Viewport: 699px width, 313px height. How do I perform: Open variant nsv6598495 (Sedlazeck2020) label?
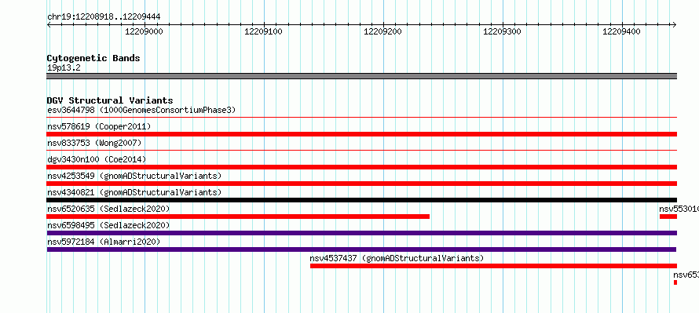pyautogui.click(x=108, y=225)
